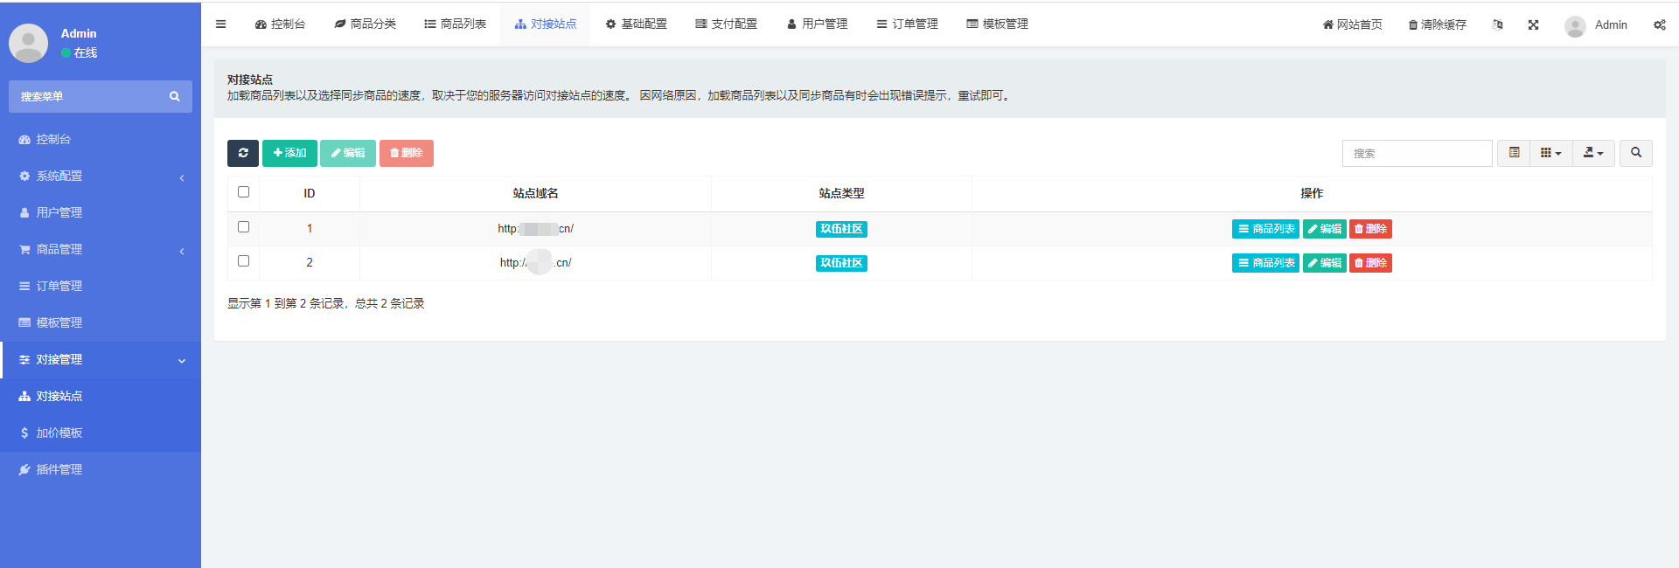Switch to the 商品列表 top tab
Viewport: 1679px width, 568px height.
click(455, 24)
